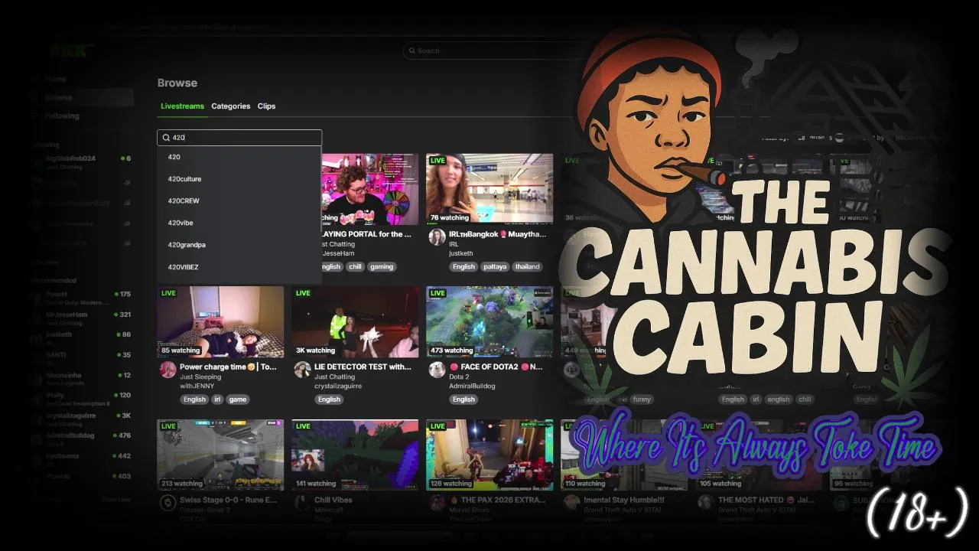Open the stream thumbnail showing 110 watching
This screenshot has height=551, width=979.
(624, 455)
